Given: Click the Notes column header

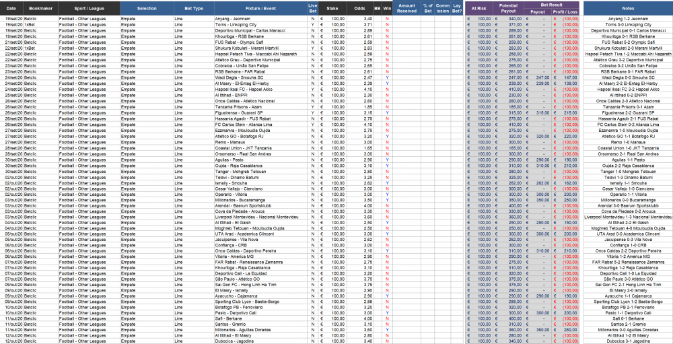Looking at the screenshot, I should click(628, 8).
